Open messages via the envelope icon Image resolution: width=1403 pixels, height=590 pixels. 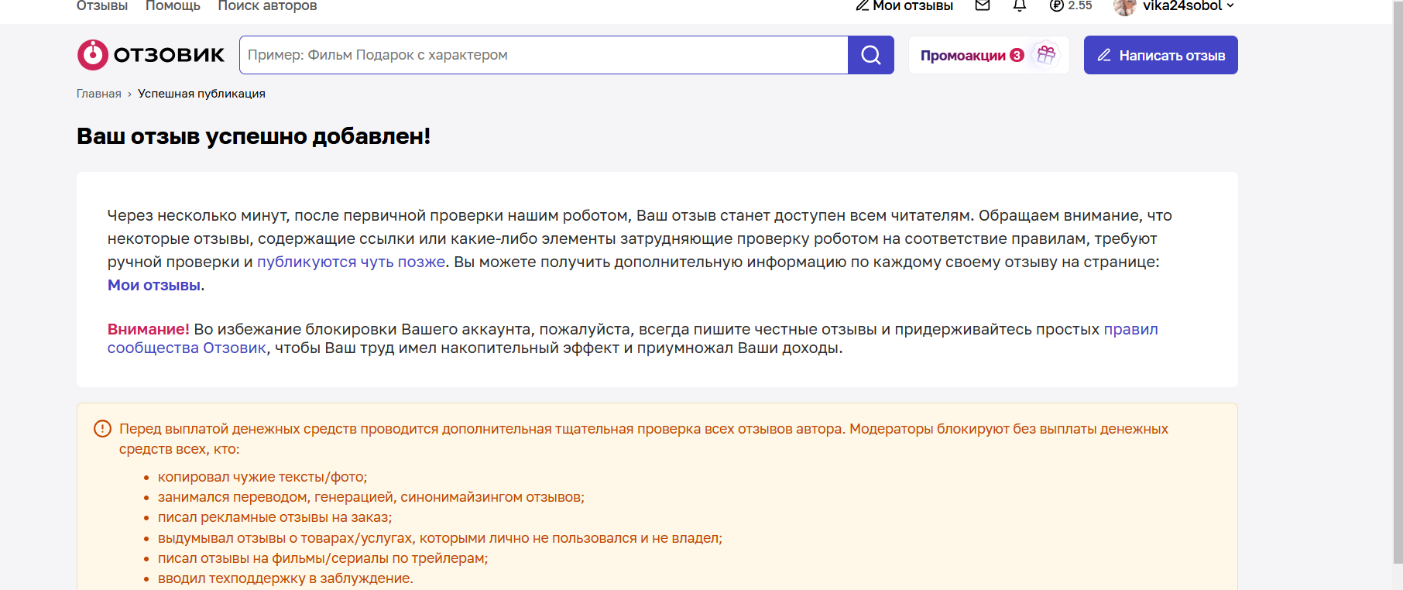point(983,5)
